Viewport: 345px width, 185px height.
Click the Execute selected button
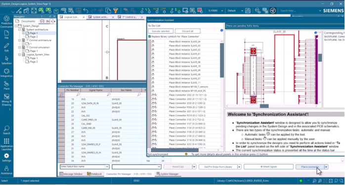pos(161,31)
